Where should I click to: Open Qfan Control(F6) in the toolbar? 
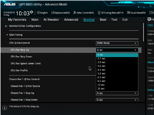pyautogui.click(x=84, y=13)
